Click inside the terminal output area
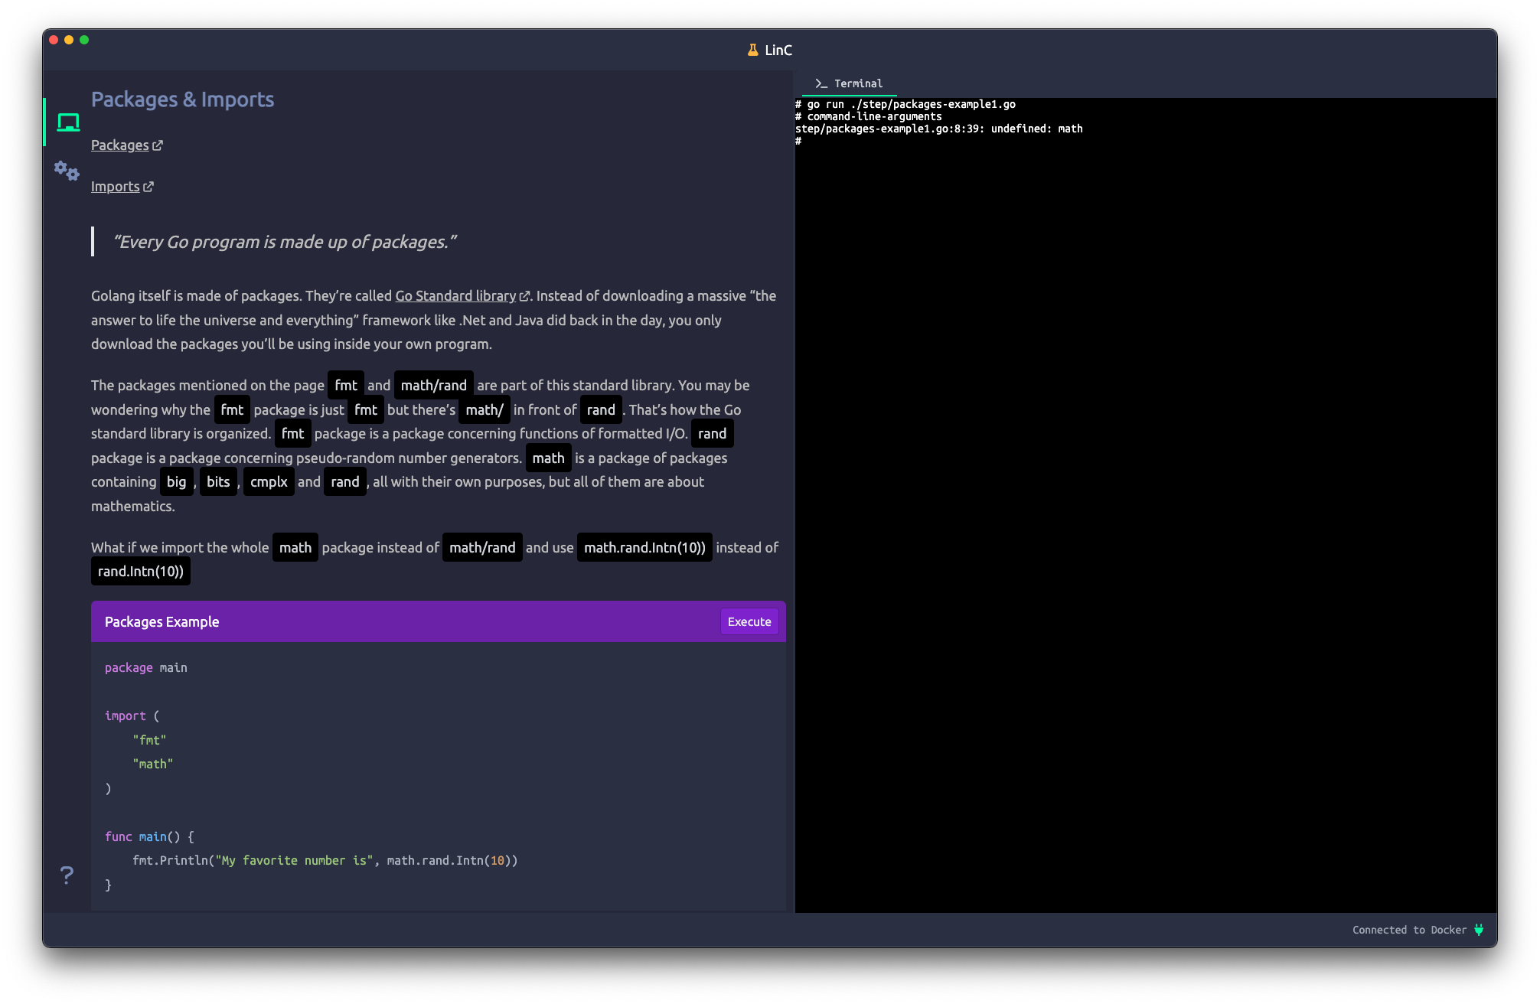1540x1004 pixels. 1145,505
